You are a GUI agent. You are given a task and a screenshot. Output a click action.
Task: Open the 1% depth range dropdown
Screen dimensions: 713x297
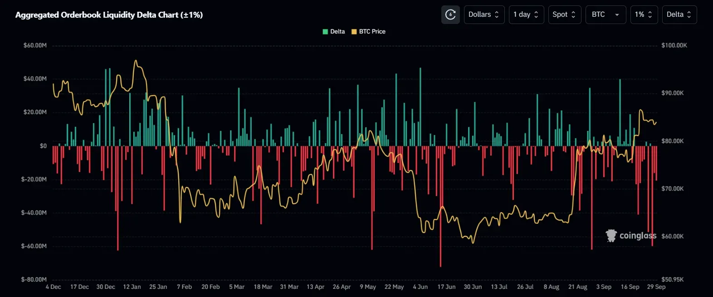644,14
